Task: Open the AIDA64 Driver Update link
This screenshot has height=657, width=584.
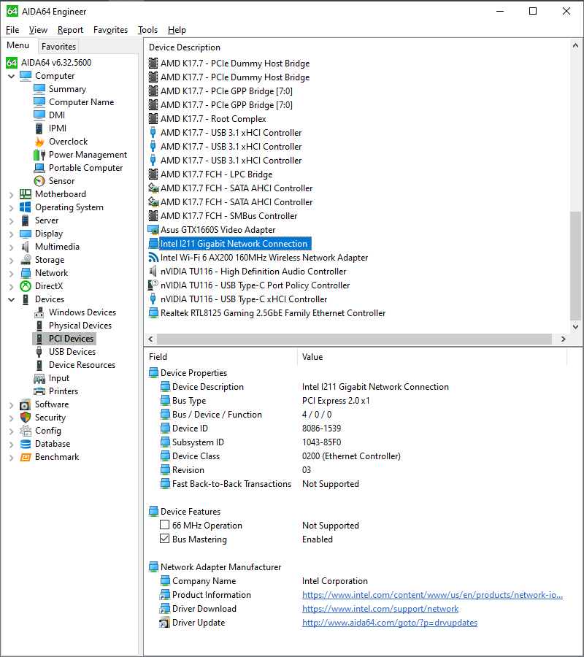Action: click(390, 623)
